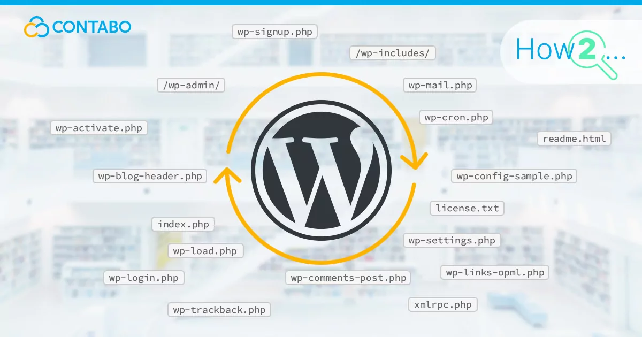Select the license.txt file label
The image size is (642, 337).
point(467,208)
